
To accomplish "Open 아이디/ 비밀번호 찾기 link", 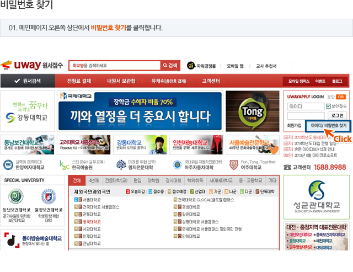I will pyautogui.click(x=329, y=126).
